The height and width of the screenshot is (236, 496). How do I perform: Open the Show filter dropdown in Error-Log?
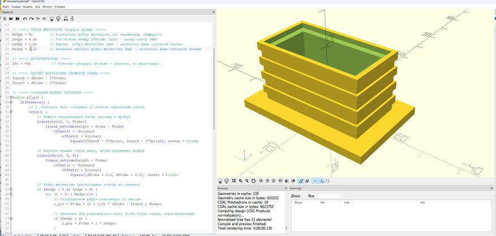[x=324, y=196]
